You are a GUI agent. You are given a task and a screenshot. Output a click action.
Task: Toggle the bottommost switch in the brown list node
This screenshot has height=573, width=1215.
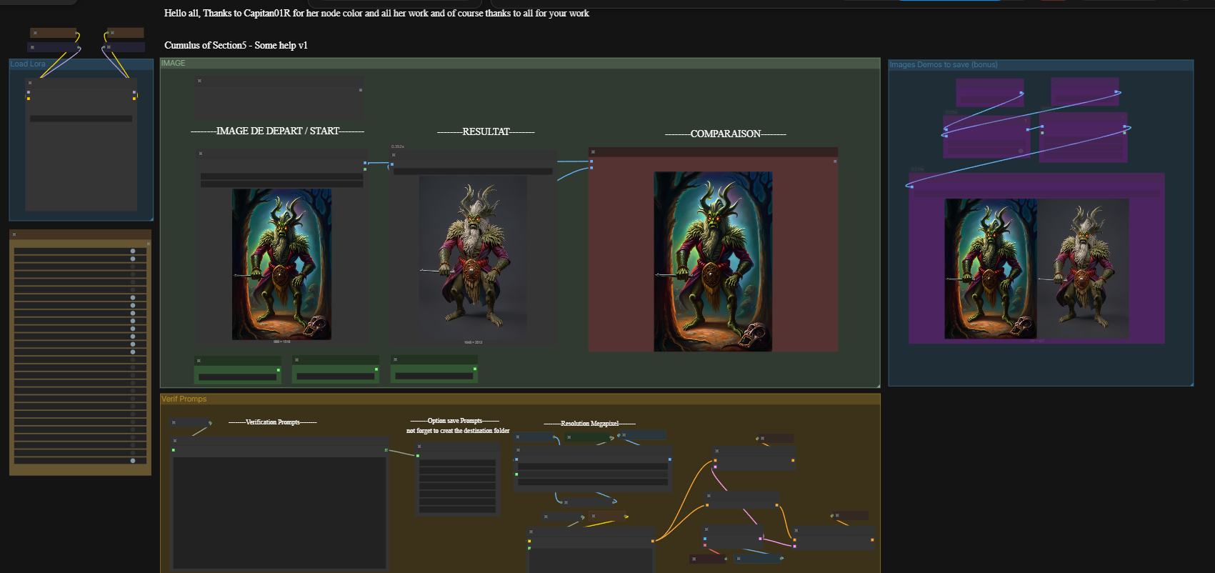point(133,461)
